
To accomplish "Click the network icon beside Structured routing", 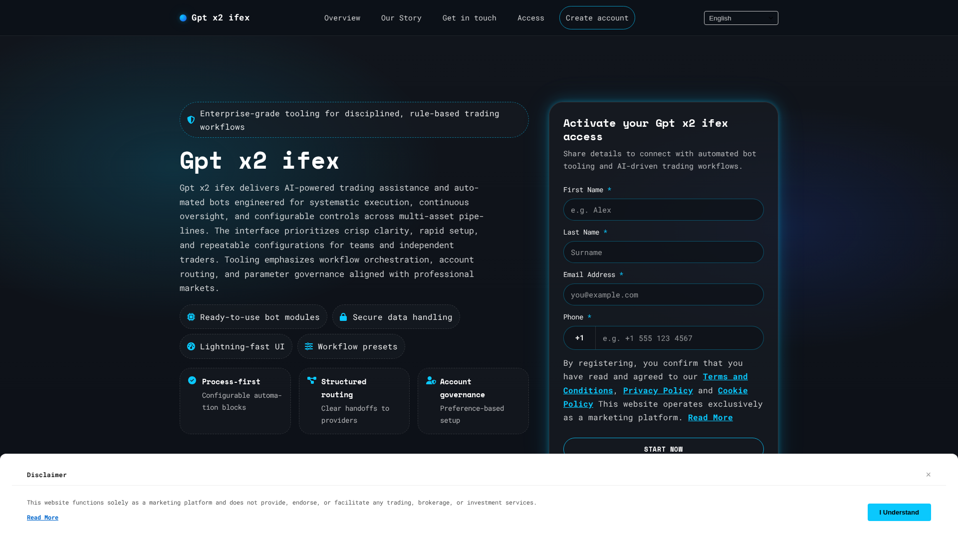I will 312,380.
